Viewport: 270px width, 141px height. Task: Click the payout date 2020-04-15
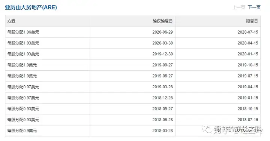[x=248, y=43]
